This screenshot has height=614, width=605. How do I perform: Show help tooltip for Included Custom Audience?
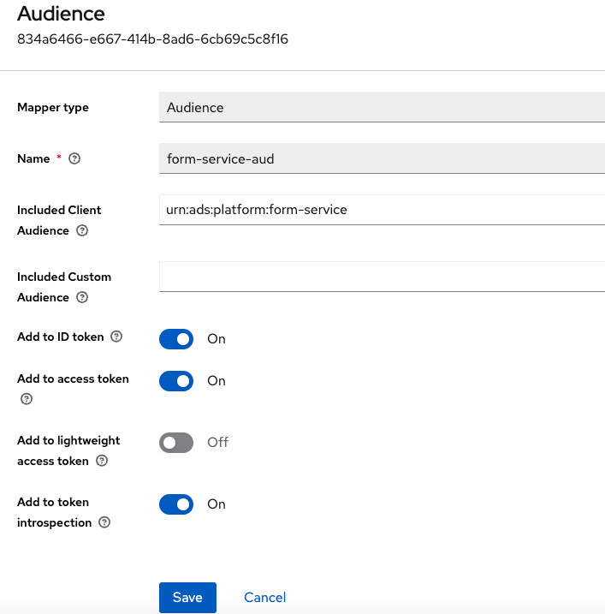[x=82, y=297]
